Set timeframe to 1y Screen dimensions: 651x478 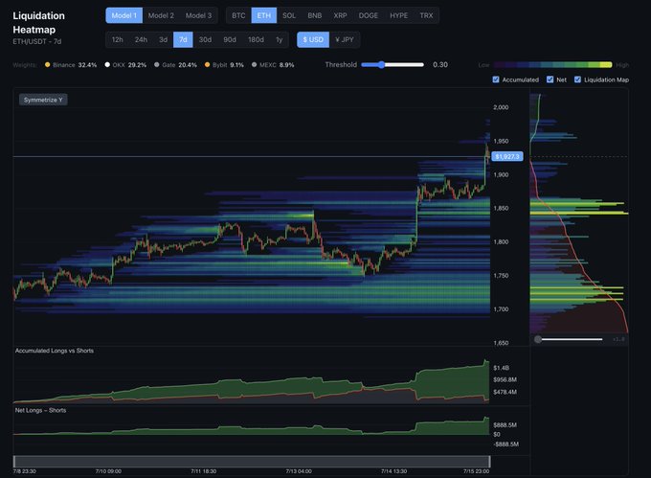point(279,39)
